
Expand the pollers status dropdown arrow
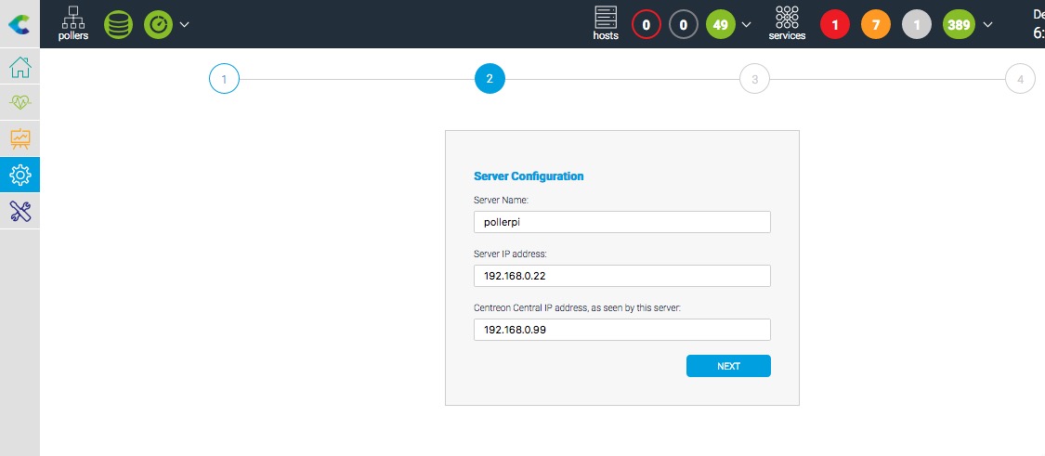coord(184,24)
